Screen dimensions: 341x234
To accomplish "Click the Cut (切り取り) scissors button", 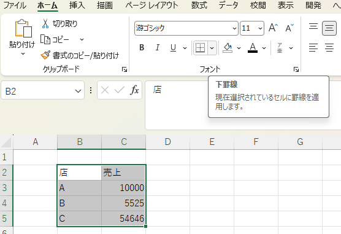I will click(59, 23).
